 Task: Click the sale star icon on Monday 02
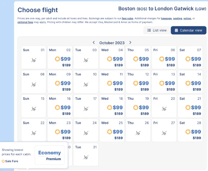57,59
